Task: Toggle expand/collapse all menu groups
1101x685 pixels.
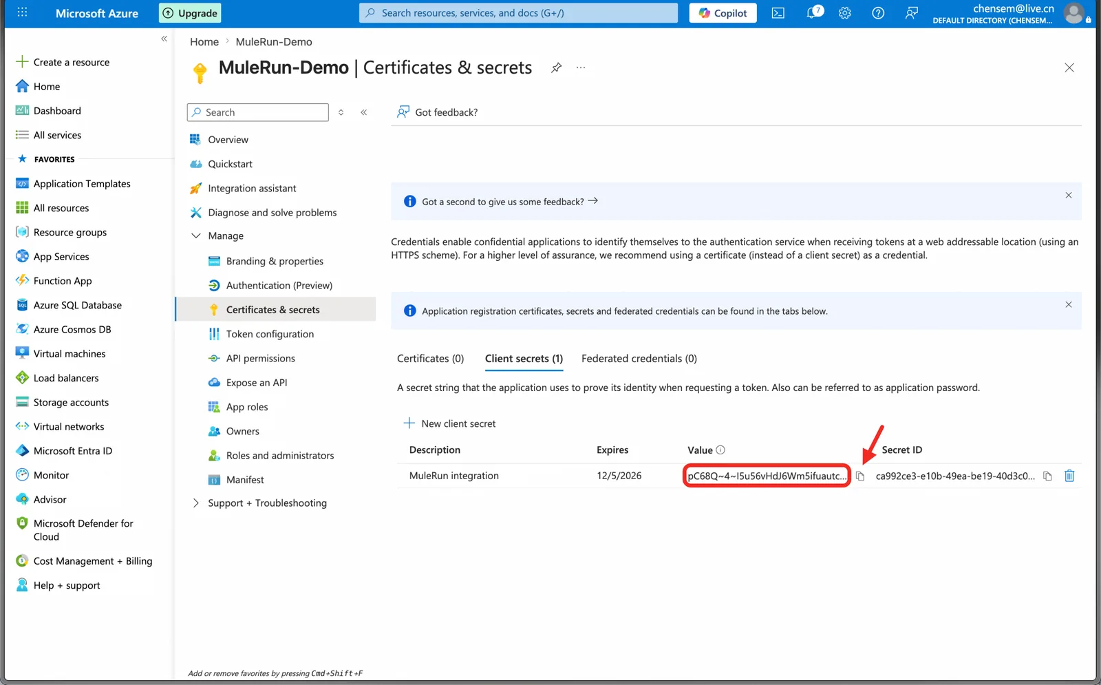Action: pyautogui.click(x=341, y=112)
